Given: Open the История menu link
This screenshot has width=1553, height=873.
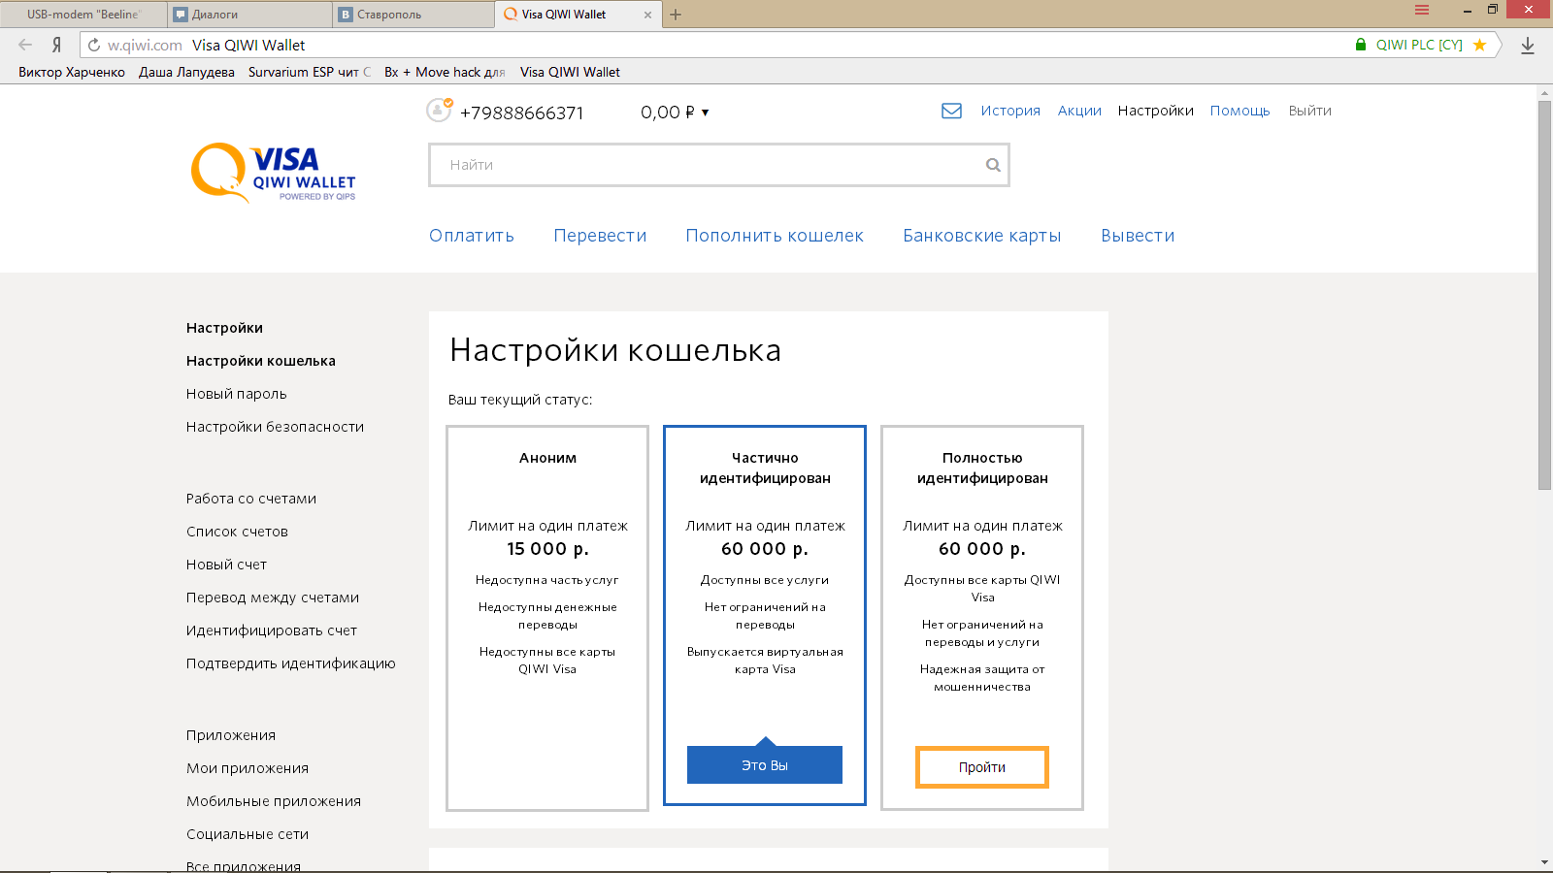Looking at the screenshot, I should (1010, 111).
